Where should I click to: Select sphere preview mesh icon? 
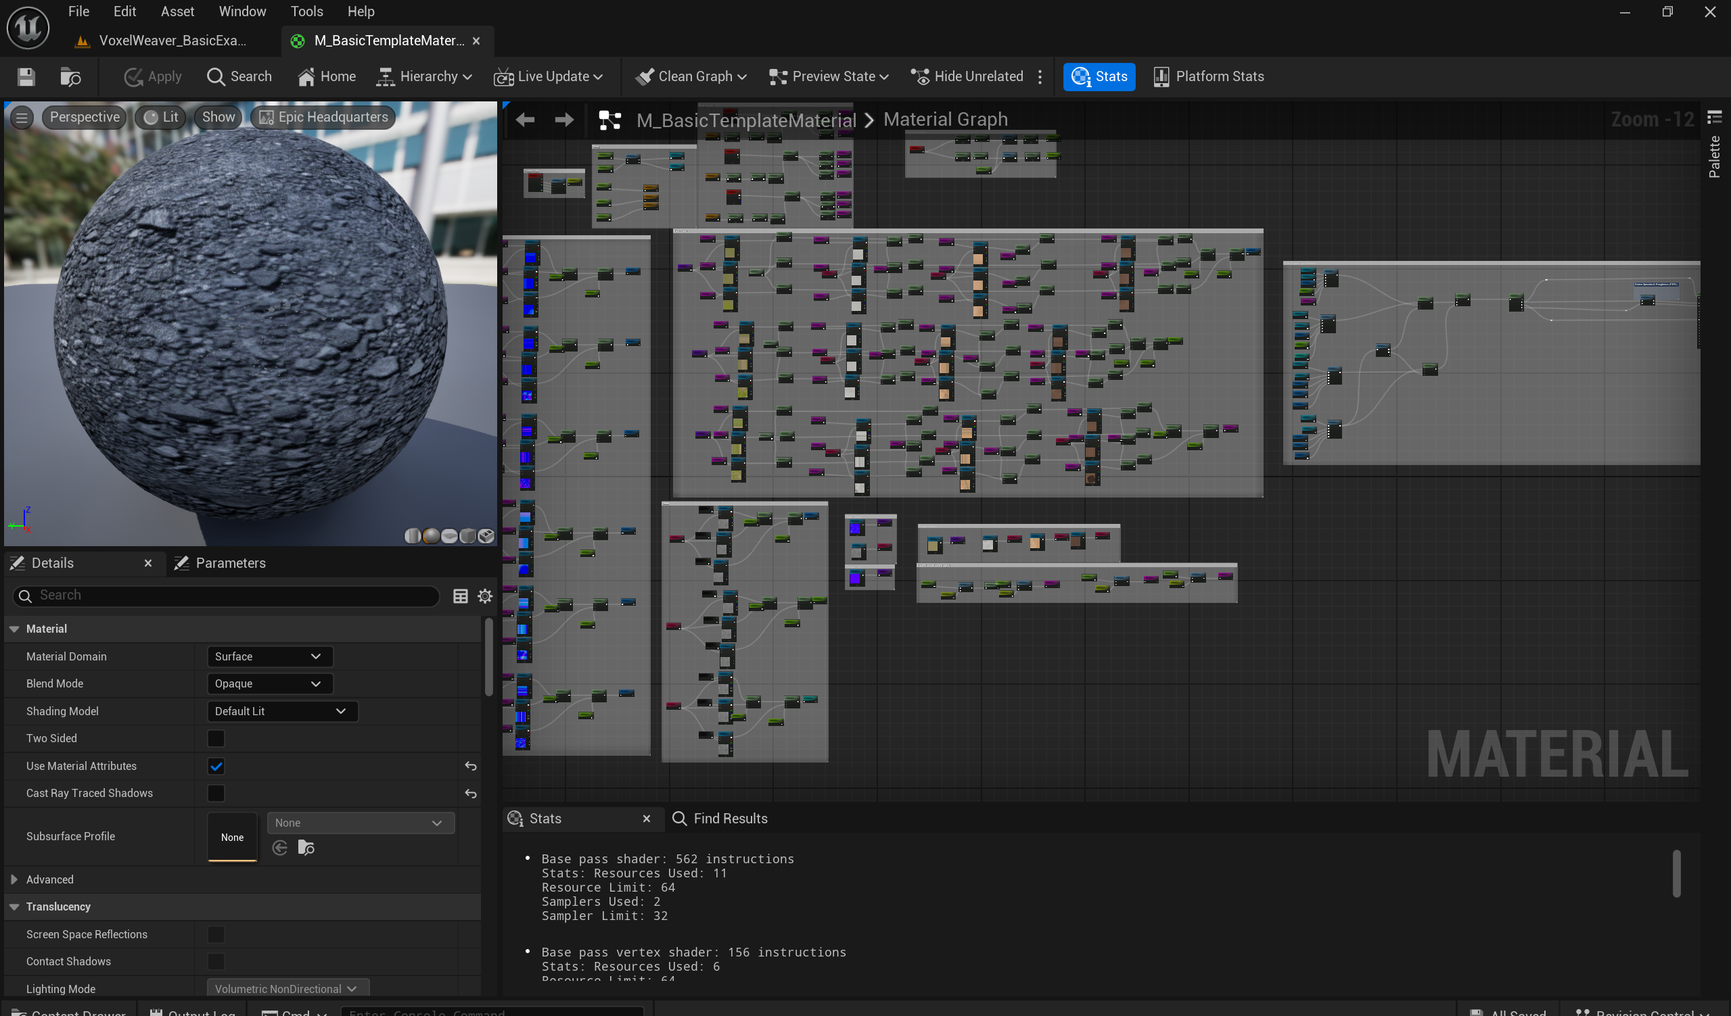432,536
